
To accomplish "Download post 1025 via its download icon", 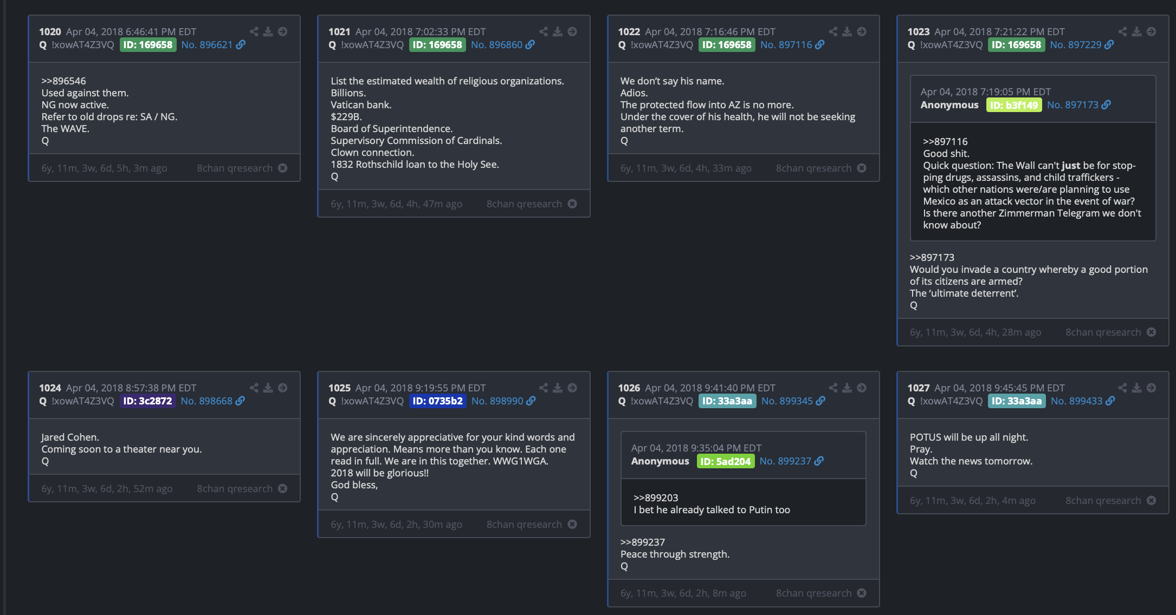I will pos(558,388).
